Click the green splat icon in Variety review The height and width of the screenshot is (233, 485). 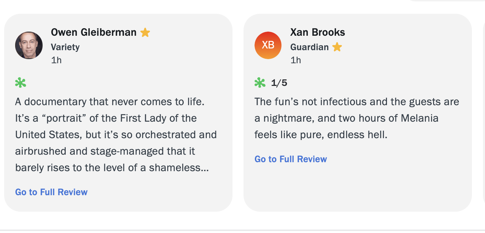21,83
